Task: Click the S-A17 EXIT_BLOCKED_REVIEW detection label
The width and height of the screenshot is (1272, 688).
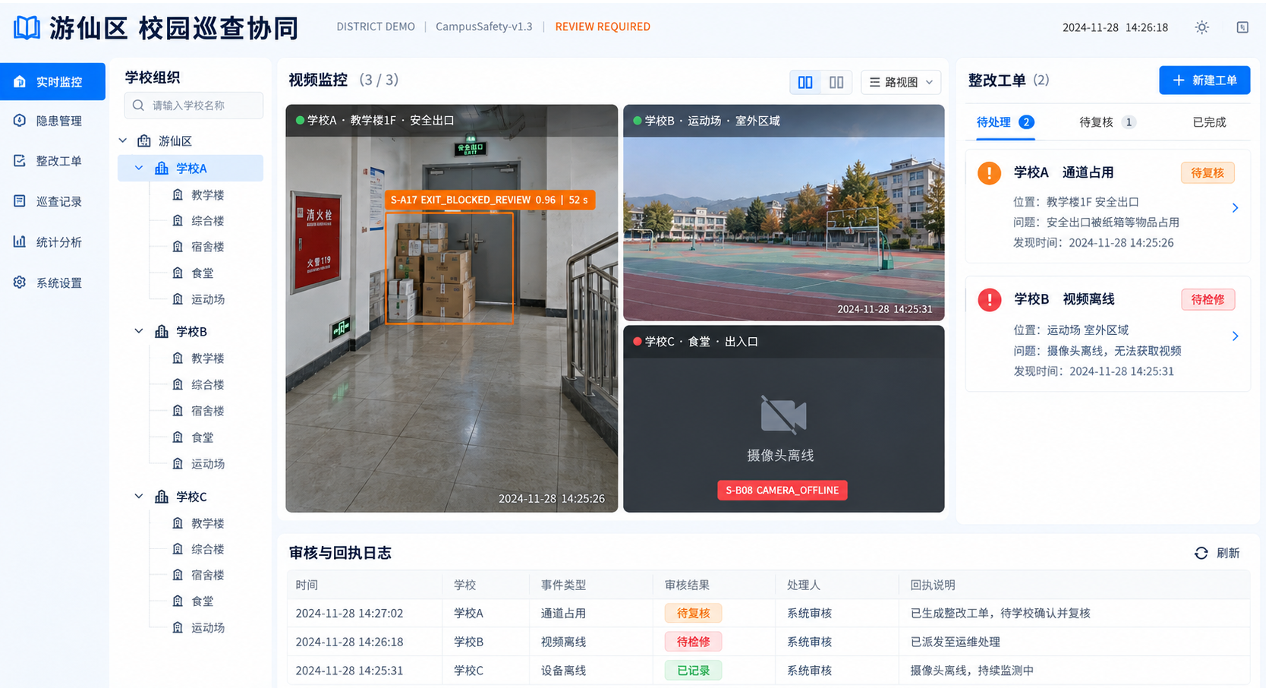Action: point(490,200)
